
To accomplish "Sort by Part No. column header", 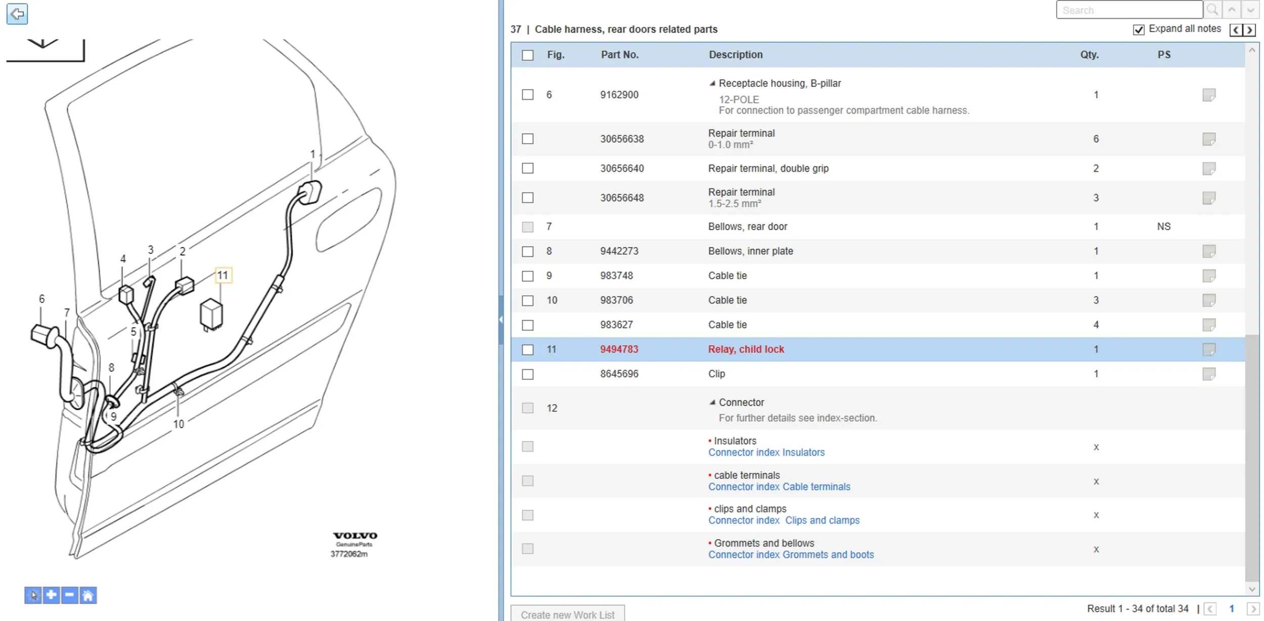I will [619, 55].
